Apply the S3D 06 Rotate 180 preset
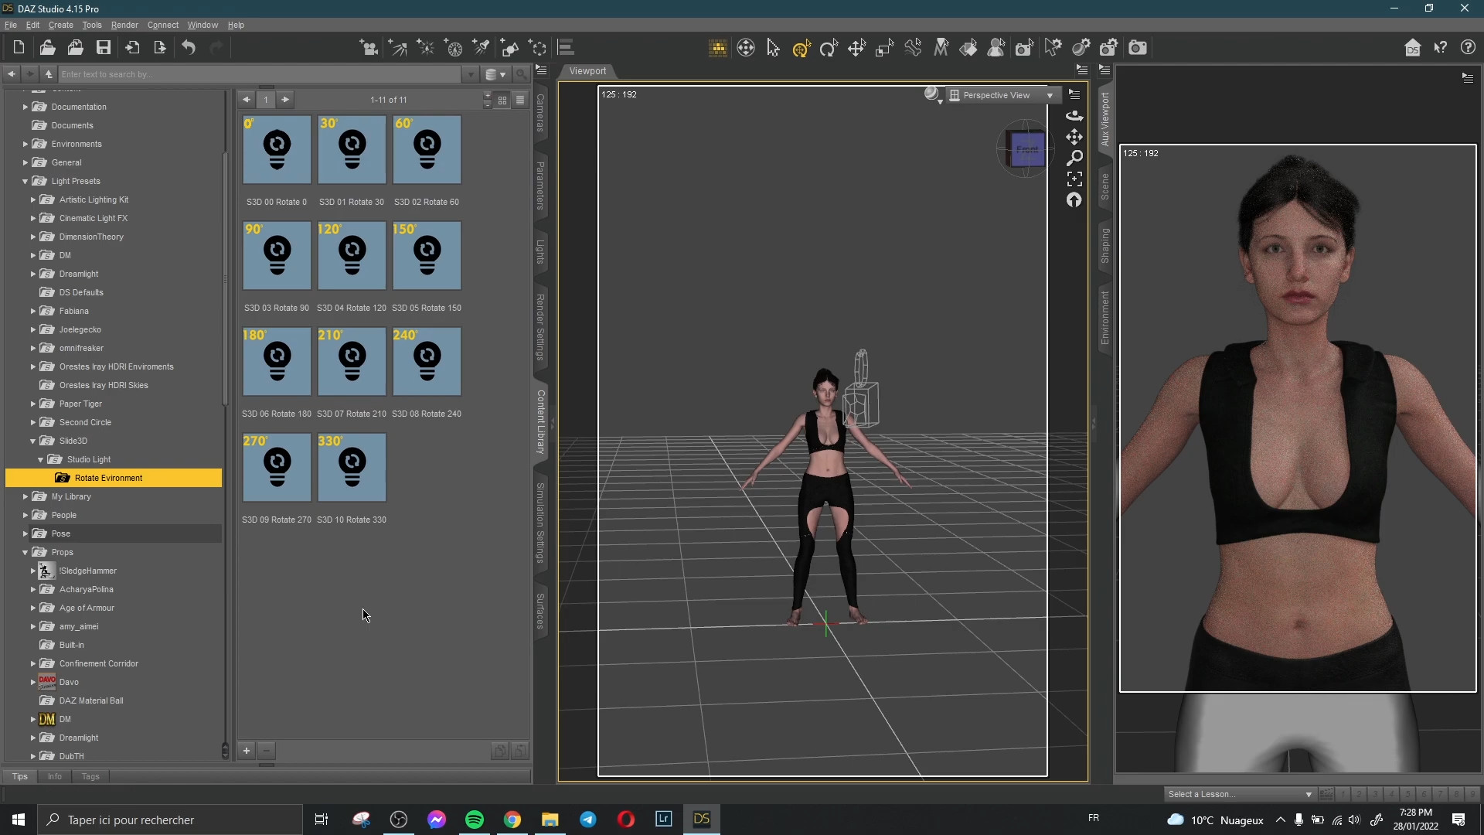Viewport: 1484px width, 835px height. [x=277, y=362]
